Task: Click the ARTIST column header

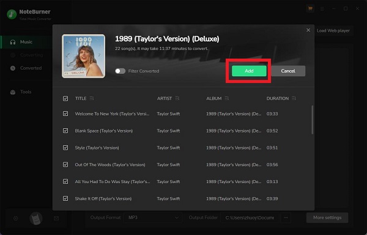Action: pyautogui.click(x=165, y=98)
